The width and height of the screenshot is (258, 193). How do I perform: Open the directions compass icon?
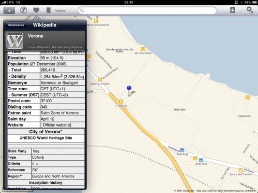click(24, 10)
